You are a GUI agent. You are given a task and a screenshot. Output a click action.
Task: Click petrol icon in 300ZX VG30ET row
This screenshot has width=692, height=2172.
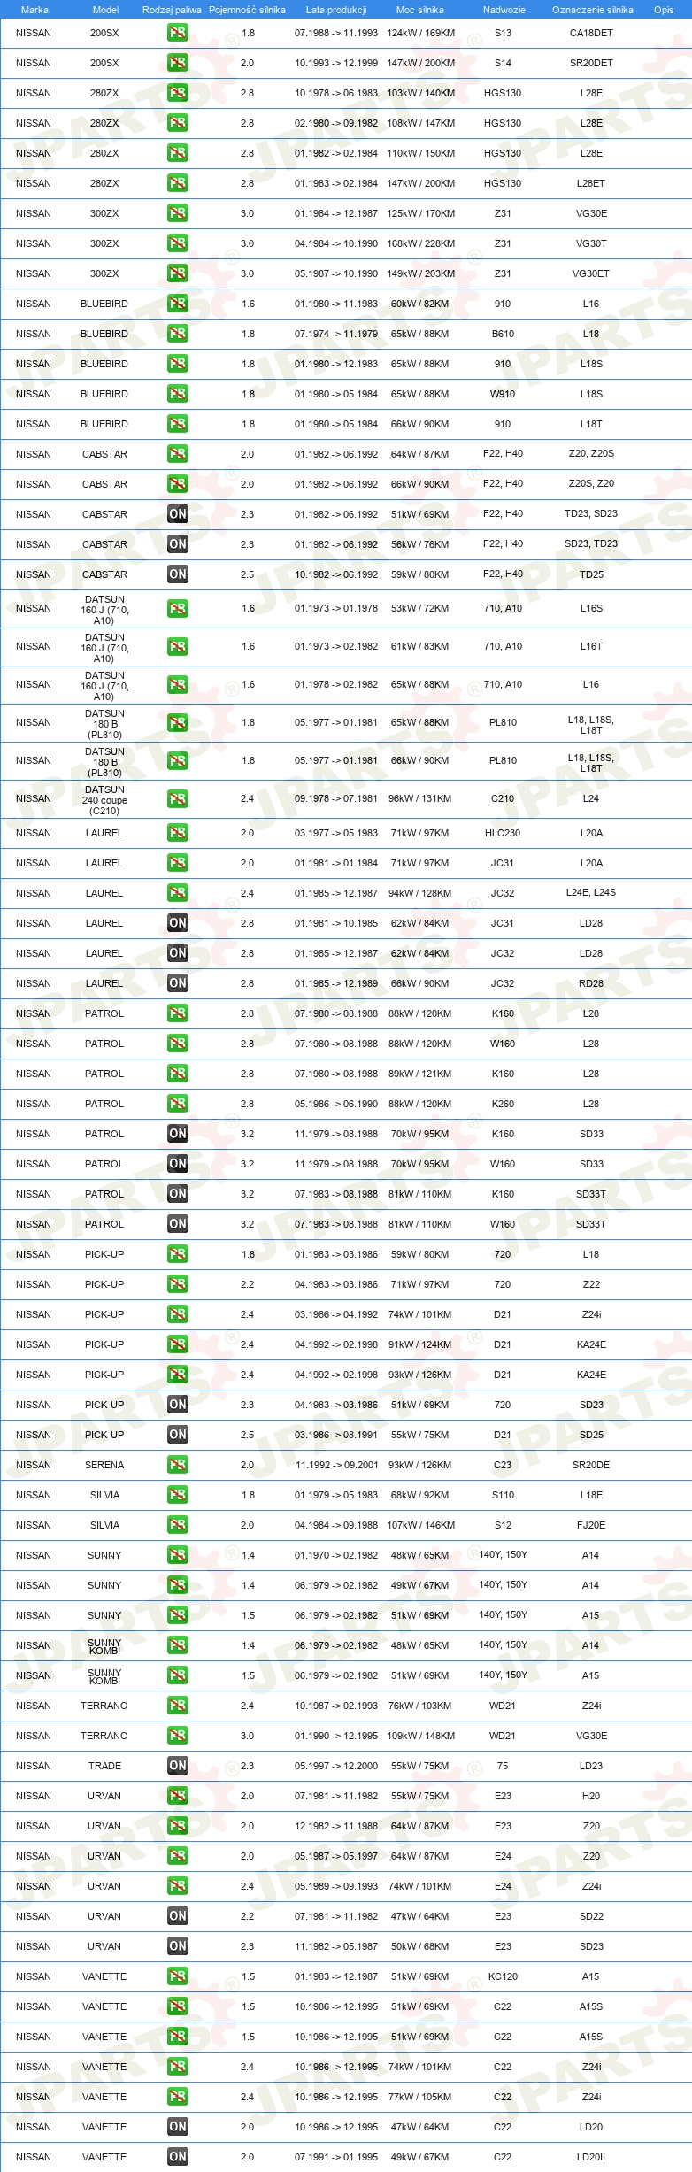(x=178, y=273)
